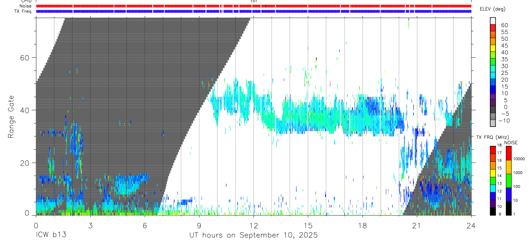Click y-axis tick label 60
The width and height of the screenshot is (530, 244).
coord(24,58)
